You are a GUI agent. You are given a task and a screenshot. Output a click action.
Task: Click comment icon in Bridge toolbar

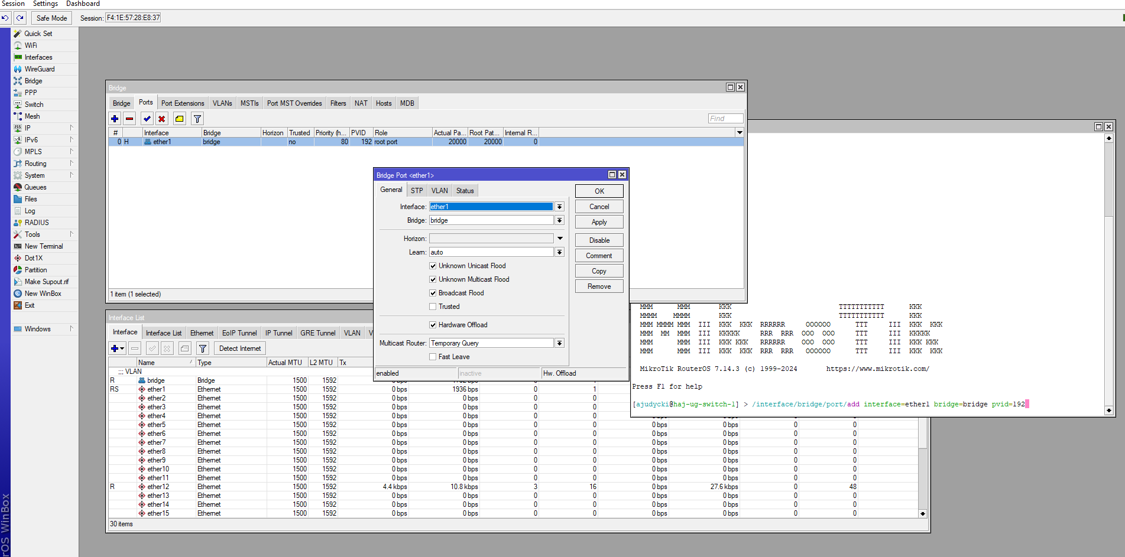coord(180,119)
